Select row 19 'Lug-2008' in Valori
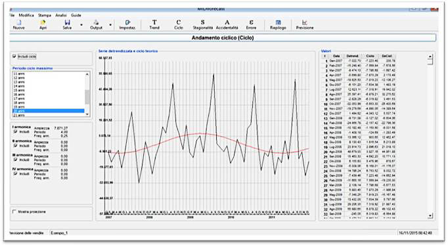The image size is (448, 245). [x=359, y=146]
